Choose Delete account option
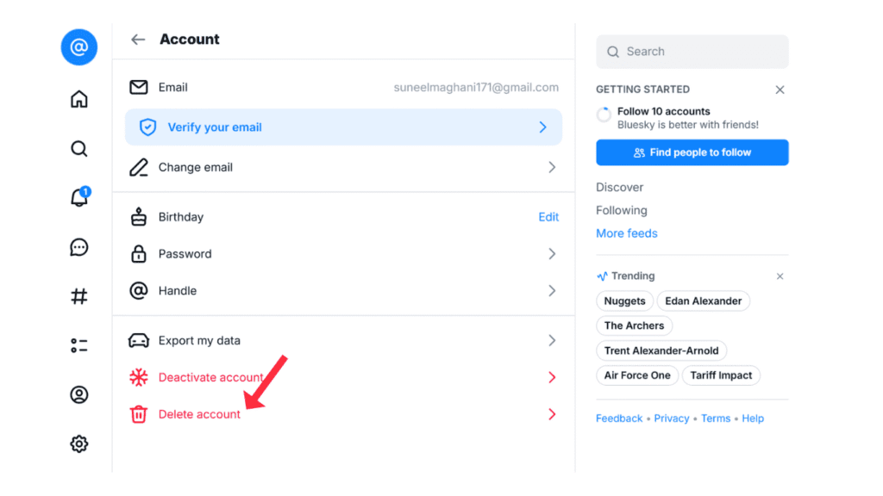883x496 pixels. coord(199,415)
